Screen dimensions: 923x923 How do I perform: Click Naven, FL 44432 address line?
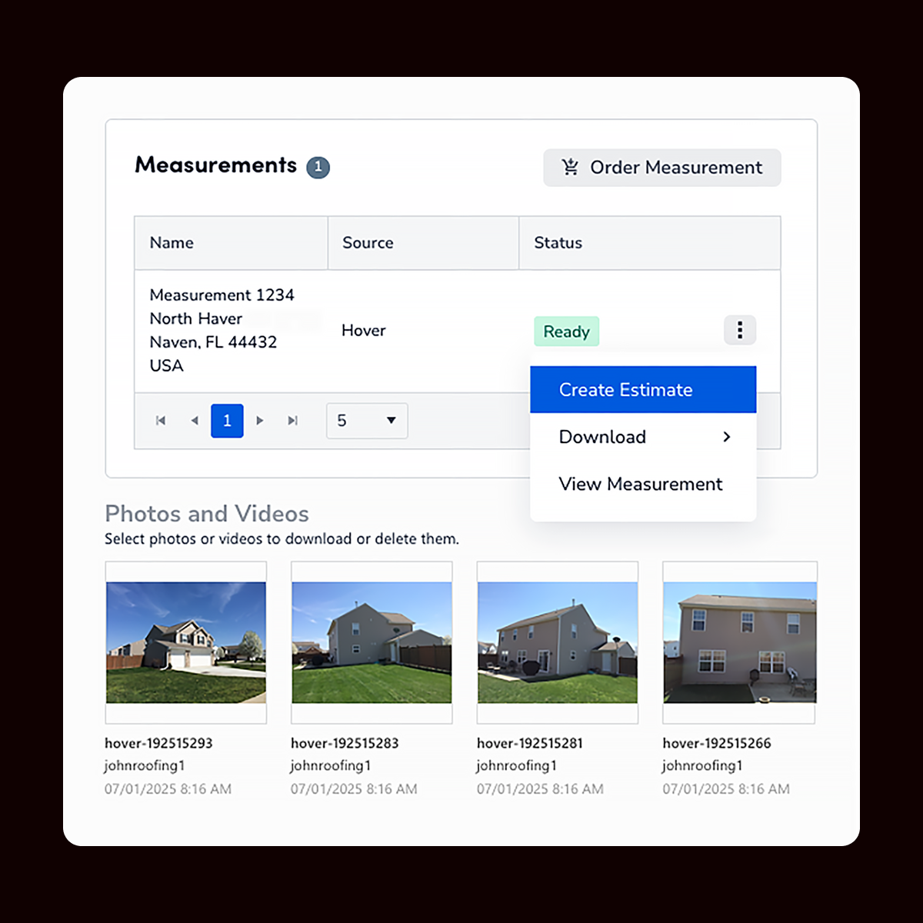pos(213,342)
